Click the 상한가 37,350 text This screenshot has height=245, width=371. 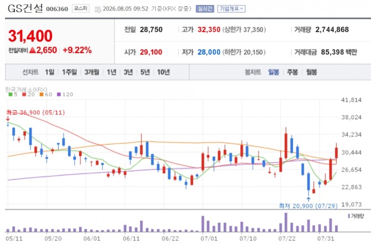pyautogui.click(x=244, y=29)
